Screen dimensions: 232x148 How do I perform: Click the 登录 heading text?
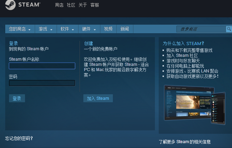click(14, 43)
